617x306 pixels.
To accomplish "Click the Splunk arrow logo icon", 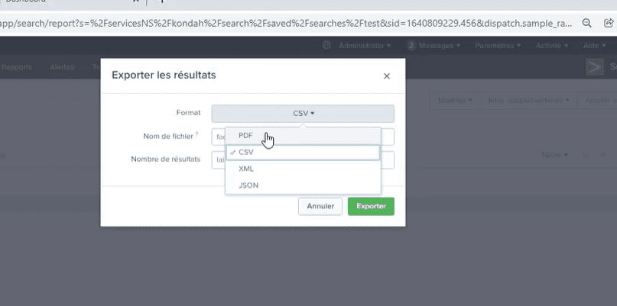I will coord(594,67).
